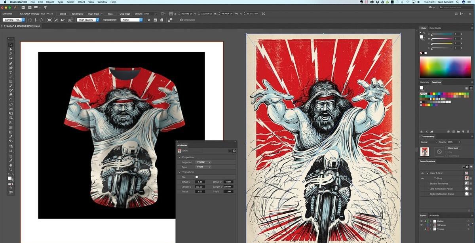
Task: Choose the Hand tool
Action: coord(11,165)
